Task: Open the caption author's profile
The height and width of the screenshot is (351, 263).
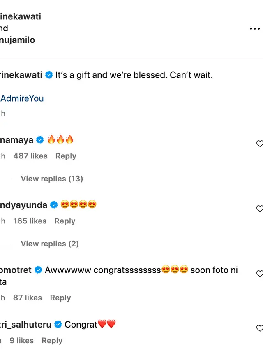Action: 21,75
